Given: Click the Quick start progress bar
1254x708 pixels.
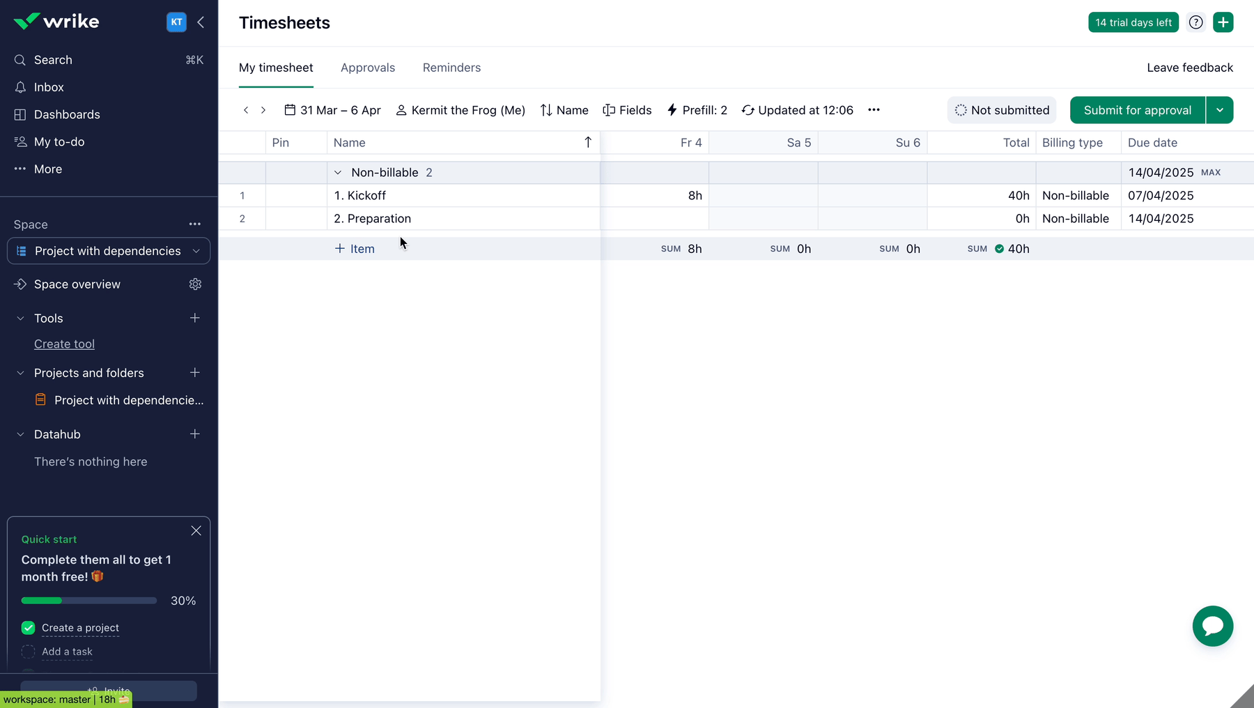Looking at the screenshot, I should point(89,601).
